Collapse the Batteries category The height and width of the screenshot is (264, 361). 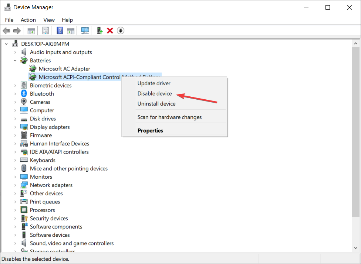coord(15,61)
